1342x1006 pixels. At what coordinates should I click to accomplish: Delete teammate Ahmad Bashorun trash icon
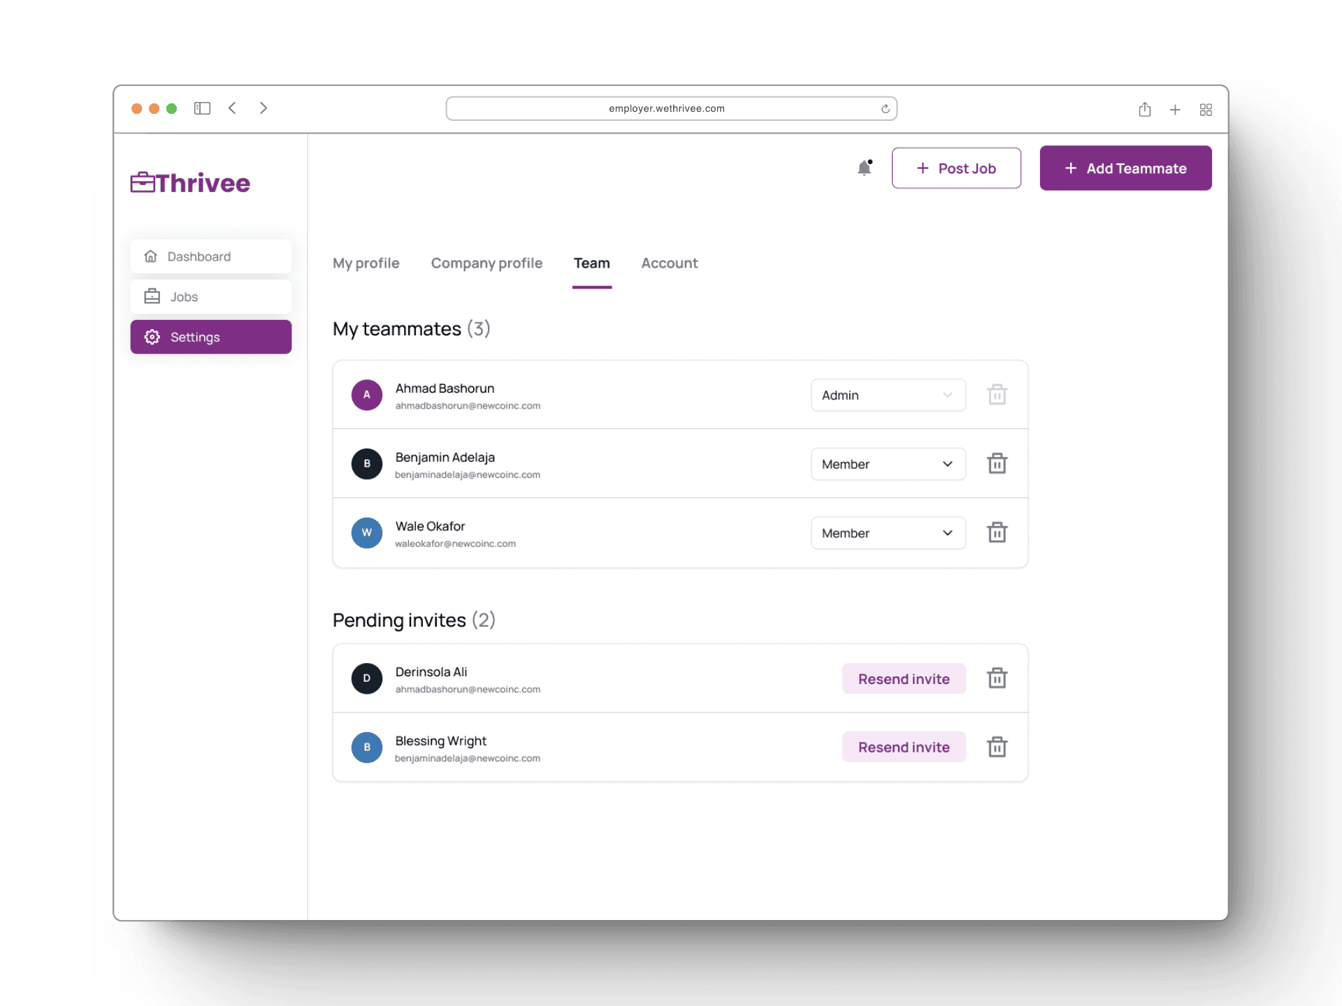(x=997, y=395)
